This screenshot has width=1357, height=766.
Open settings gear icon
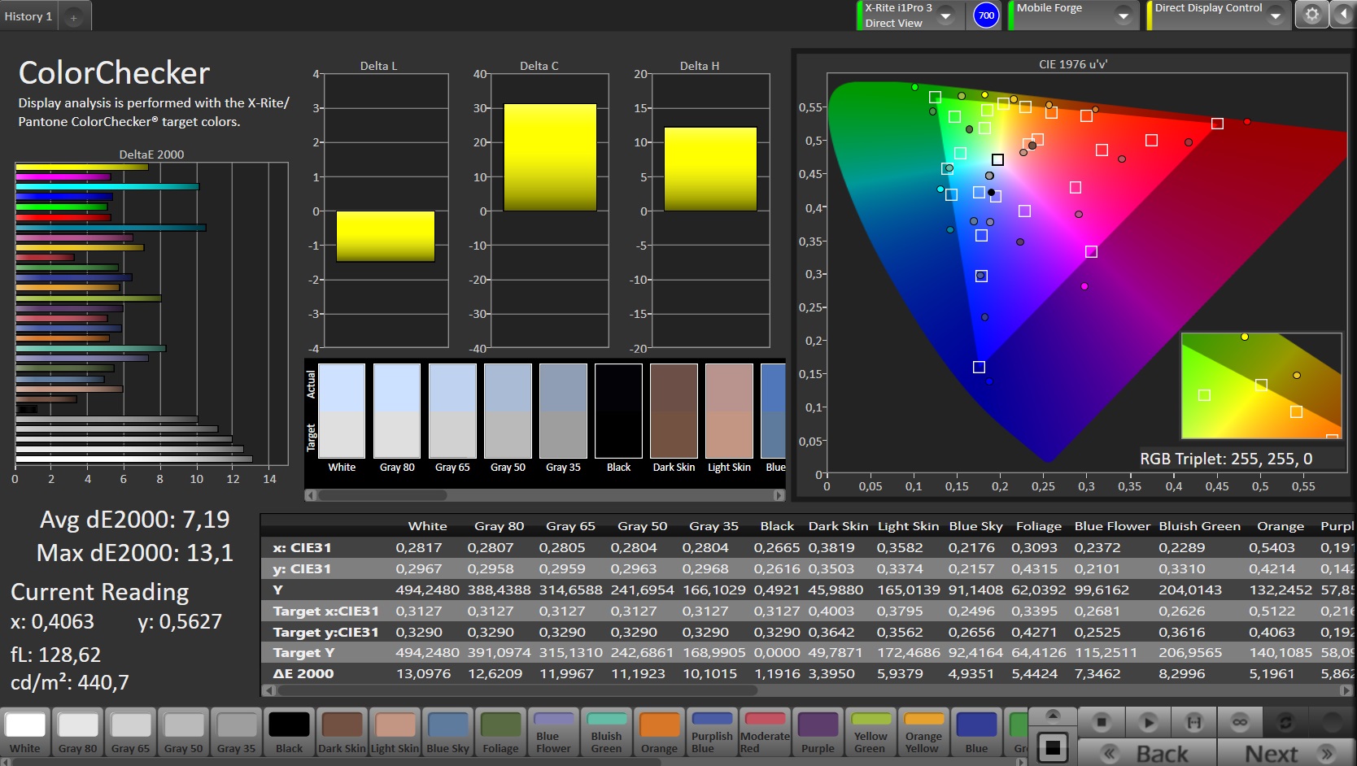tap(1311, 15)
